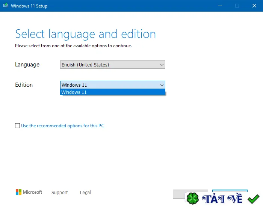The width and height of the screenshot is (263, 208).
Task: Click the Select language and edition heading
Action: pyautogui.click(x=86, y=34)
